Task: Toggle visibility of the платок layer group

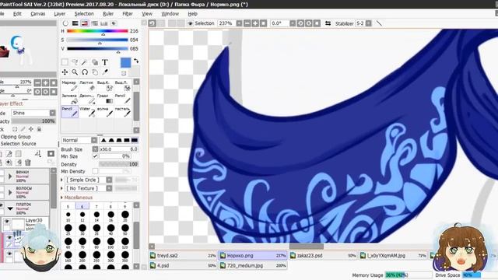Action: 2,205
